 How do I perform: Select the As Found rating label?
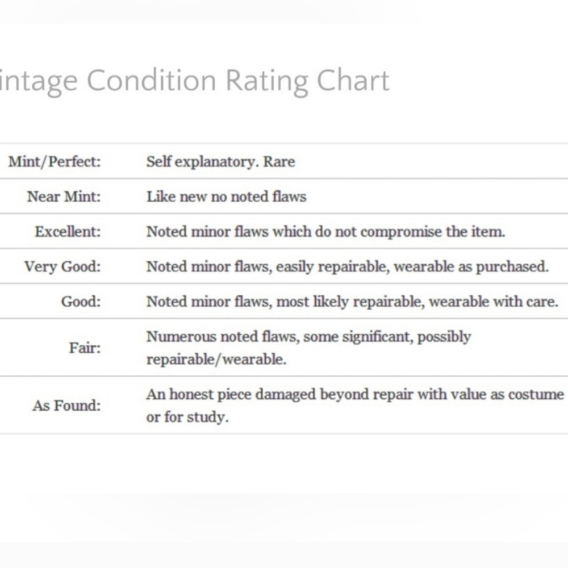66,406
